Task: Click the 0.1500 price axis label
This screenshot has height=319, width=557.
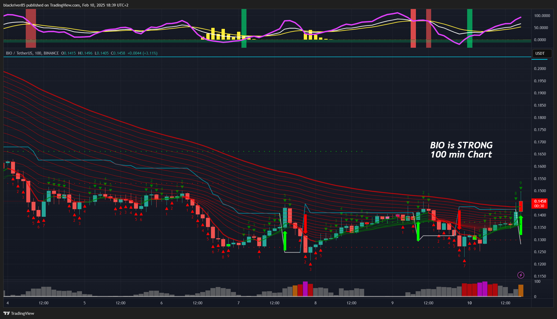Action: [540, 191]
